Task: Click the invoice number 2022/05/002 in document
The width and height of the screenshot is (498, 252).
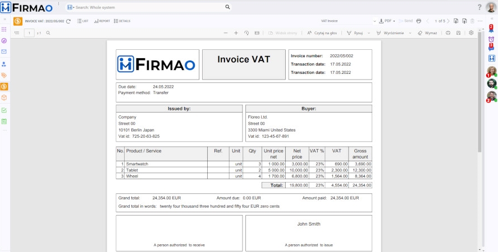Action: tap(341, 56)
